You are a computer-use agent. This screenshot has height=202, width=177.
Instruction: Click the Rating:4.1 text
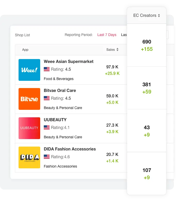60,127
